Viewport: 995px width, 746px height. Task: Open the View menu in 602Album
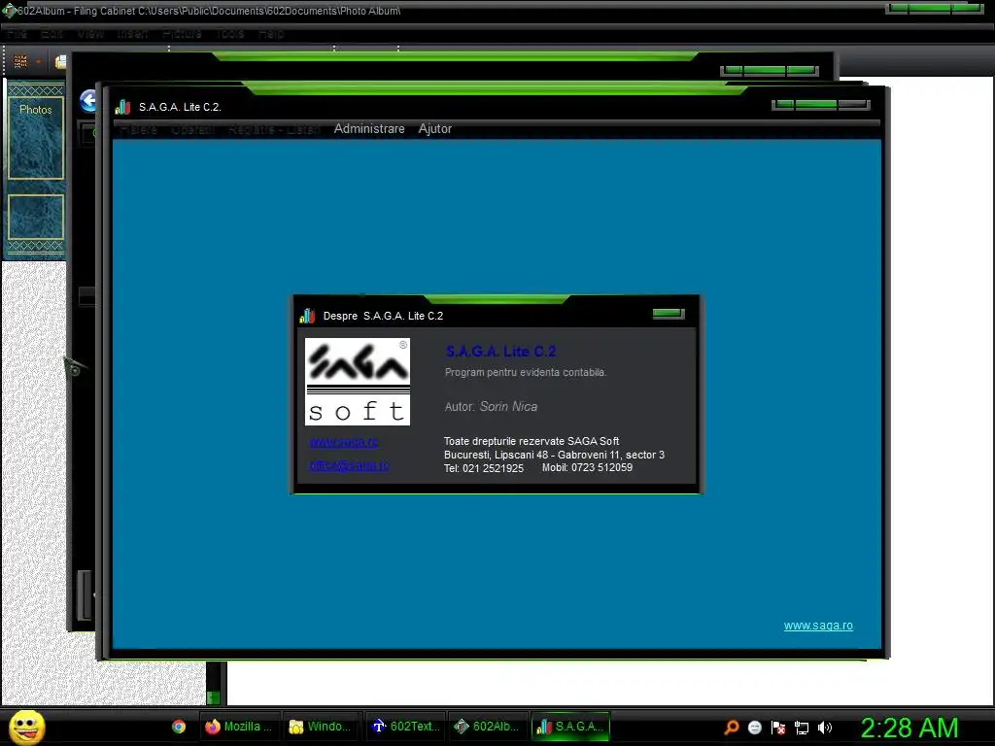90,34
